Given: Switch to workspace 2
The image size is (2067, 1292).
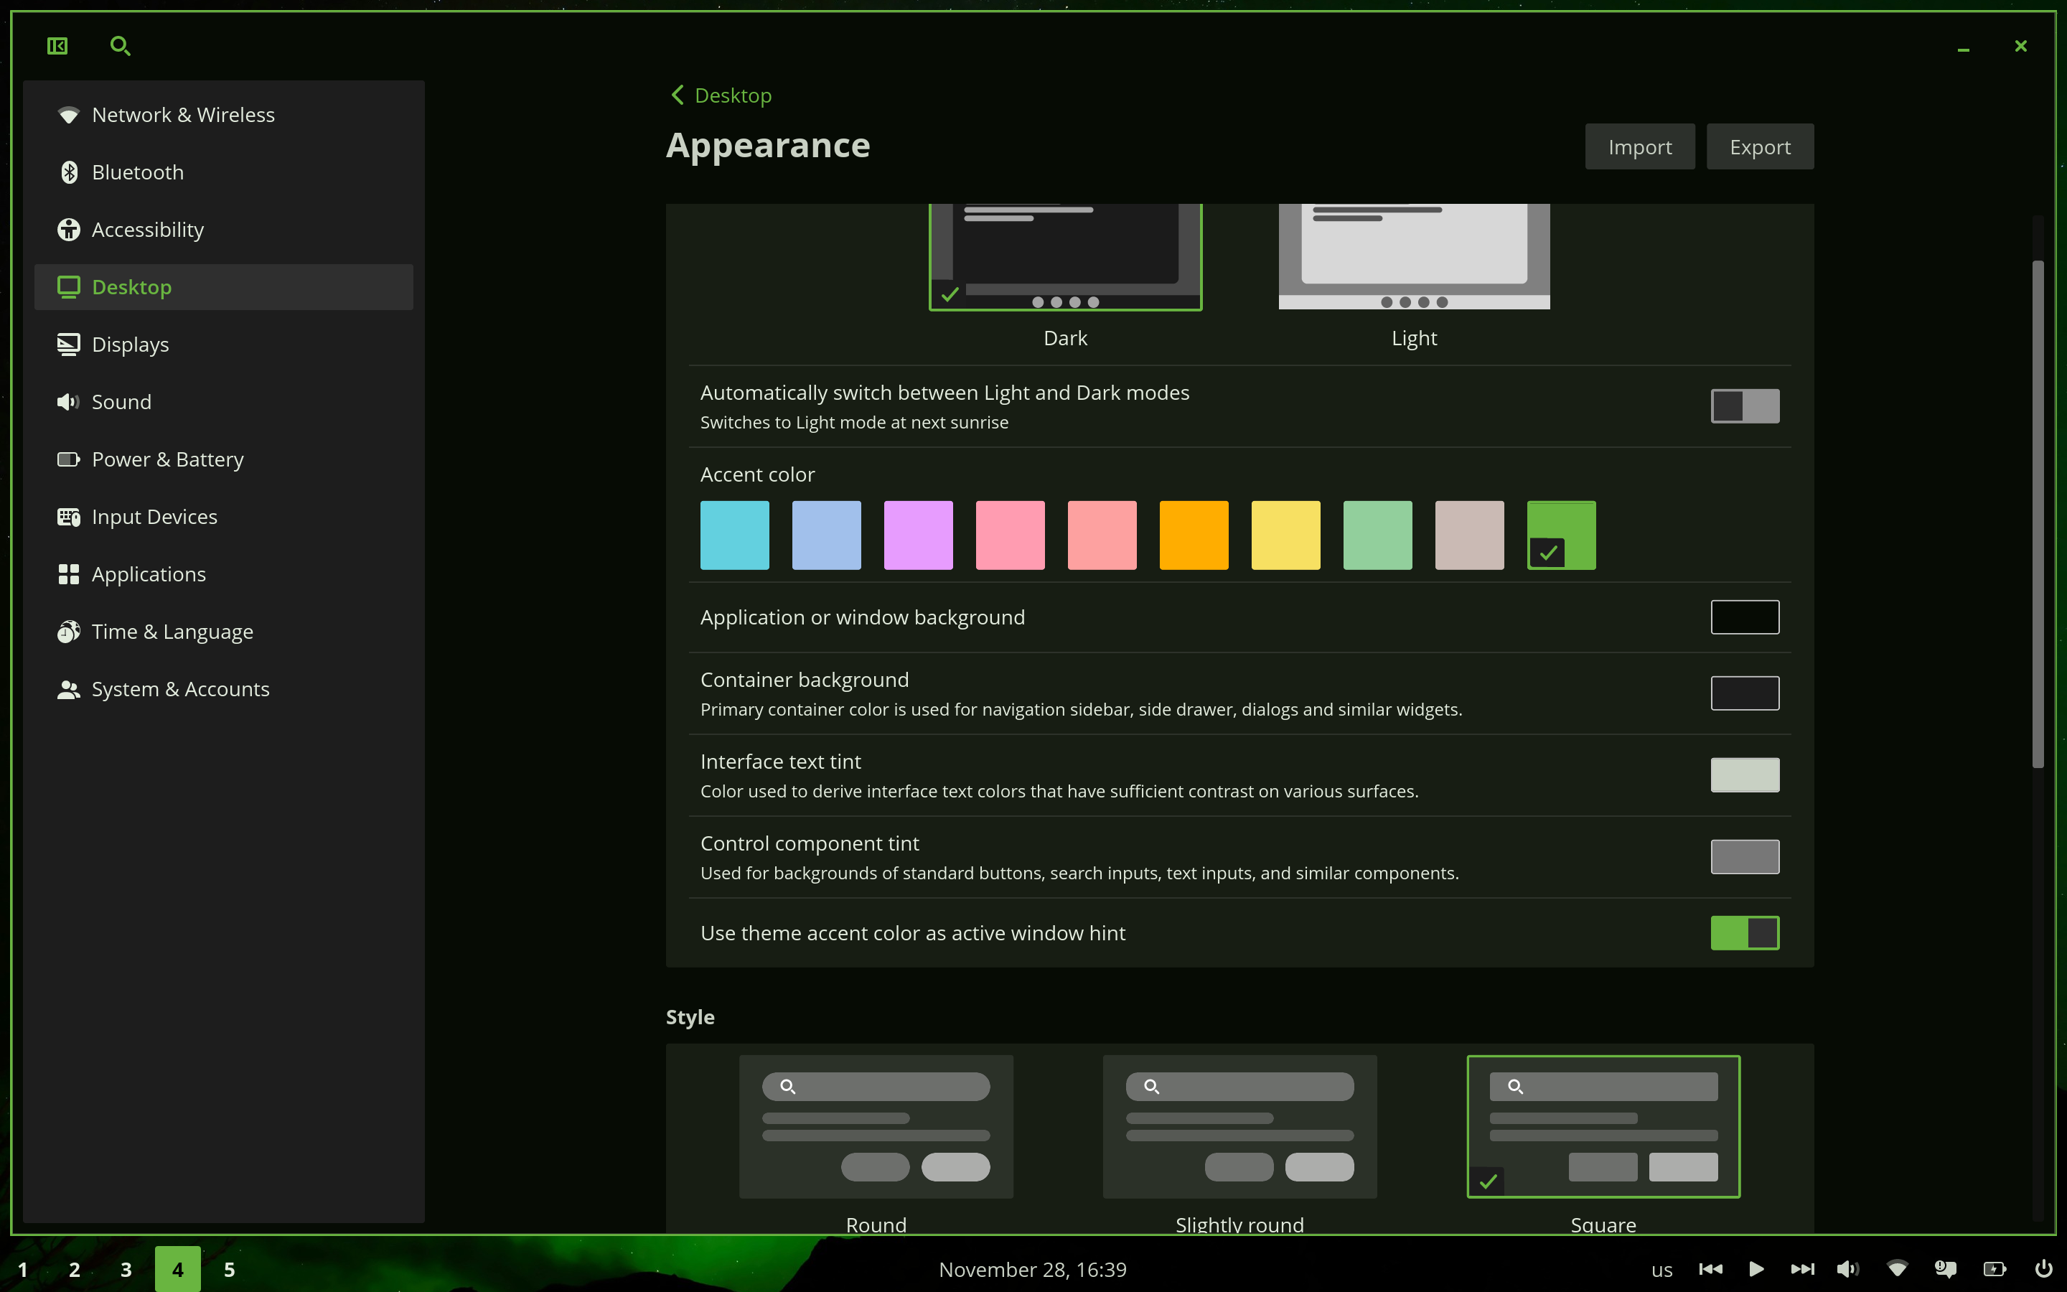Looking at the screenshot, I should coord(75,1270).
